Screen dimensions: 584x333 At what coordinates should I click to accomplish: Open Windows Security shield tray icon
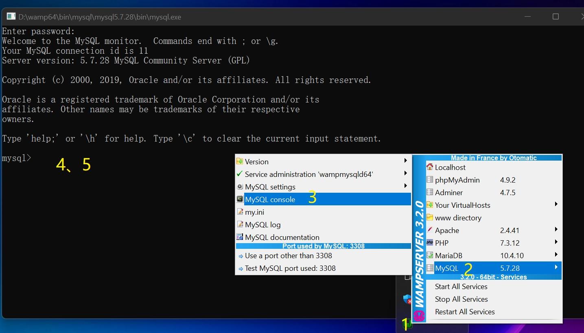click(x=407, y=300)
